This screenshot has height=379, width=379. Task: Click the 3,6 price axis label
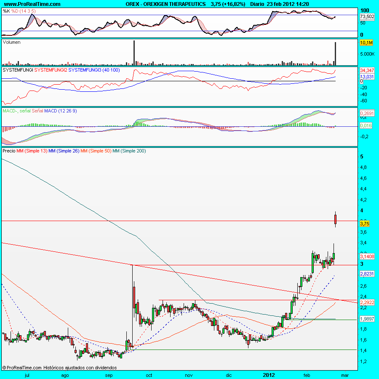click(363, 232)
